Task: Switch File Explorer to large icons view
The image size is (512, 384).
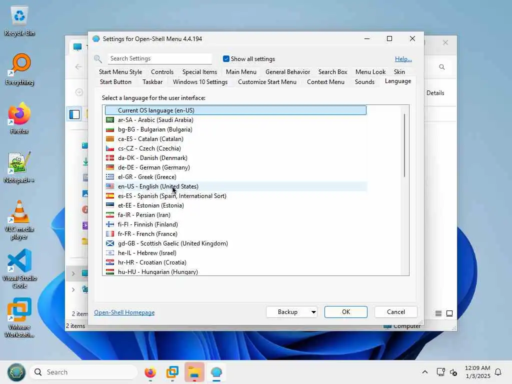Action: (x=449, y=313)
